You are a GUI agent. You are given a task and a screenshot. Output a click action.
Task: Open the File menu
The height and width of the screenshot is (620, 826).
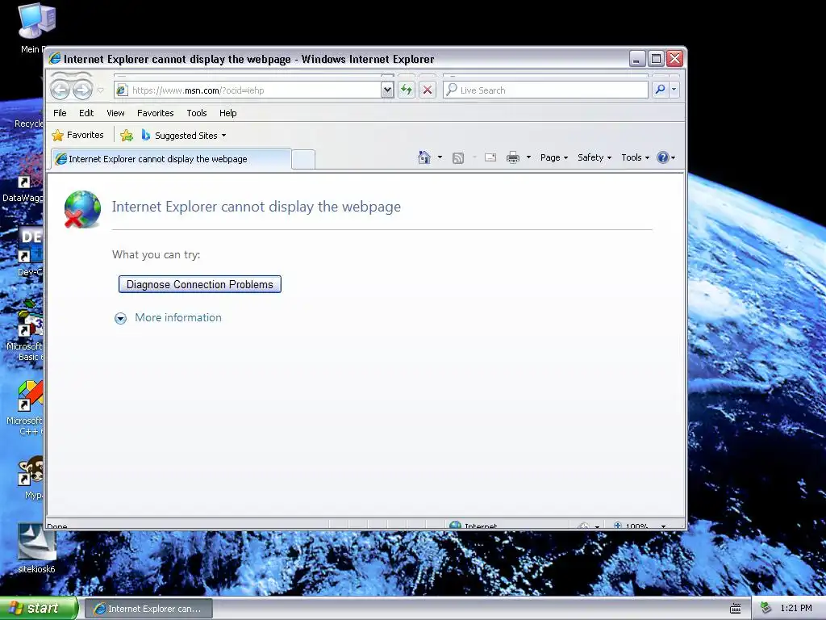pyautogui.click(x=60, y=113)
